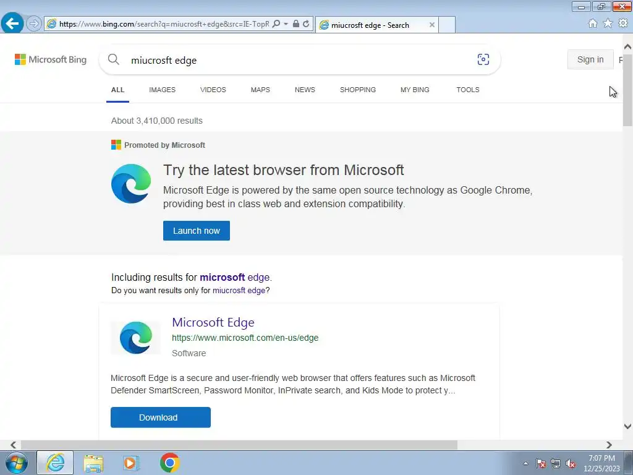Click the 'About 3,410,000 results' text
633x475 pixels.
[156, 121]
